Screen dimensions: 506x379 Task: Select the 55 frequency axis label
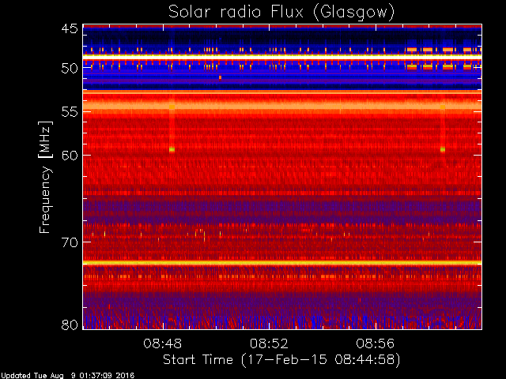pos(70,112)
